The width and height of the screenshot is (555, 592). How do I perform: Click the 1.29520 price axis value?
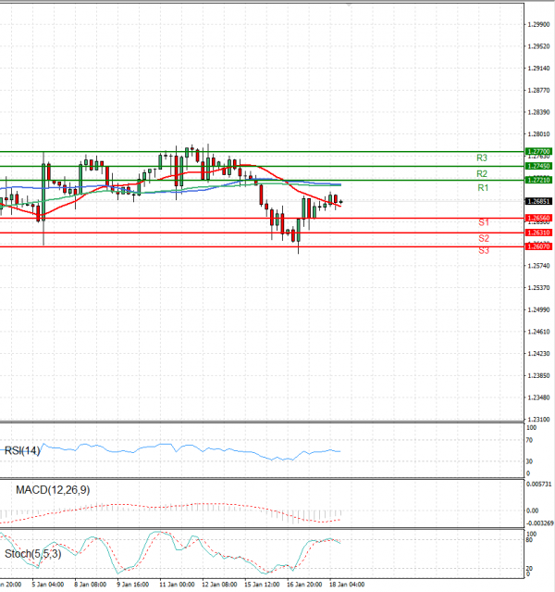click(x=538, y=46)
